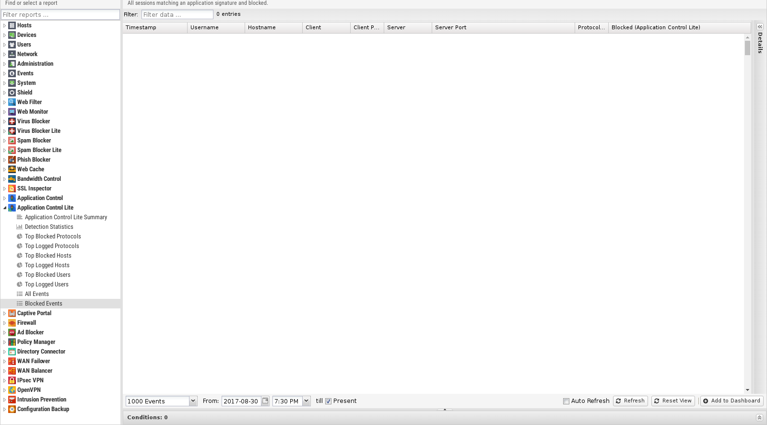Click the Bandwidth Control icon
This screenshot has height=425, width=767.
(12, 179)
